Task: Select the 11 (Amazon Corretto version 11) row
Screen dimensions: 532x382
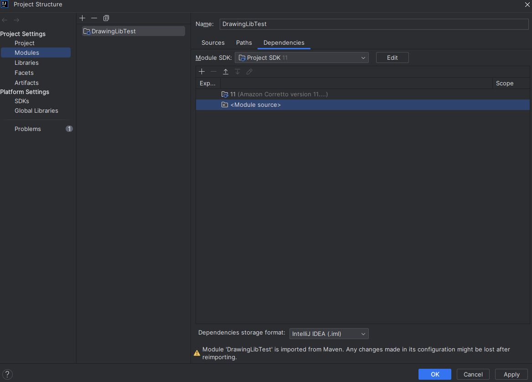Action: tap(363, 94)
